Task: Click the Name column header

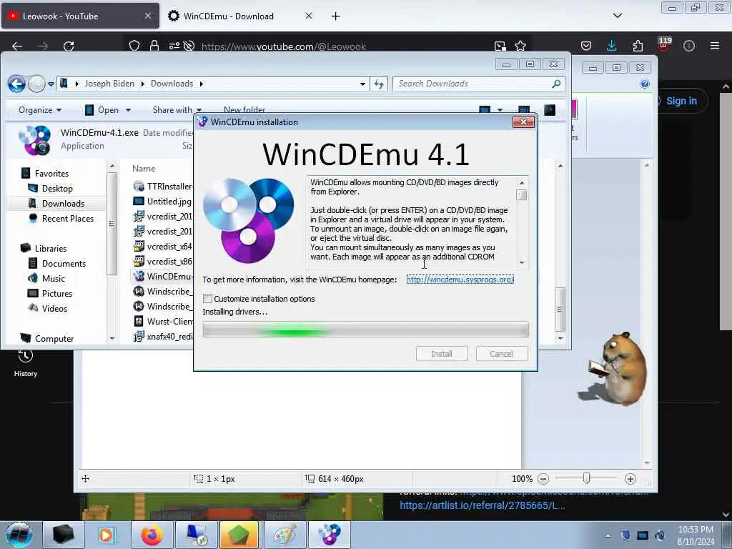Action: 144,169
